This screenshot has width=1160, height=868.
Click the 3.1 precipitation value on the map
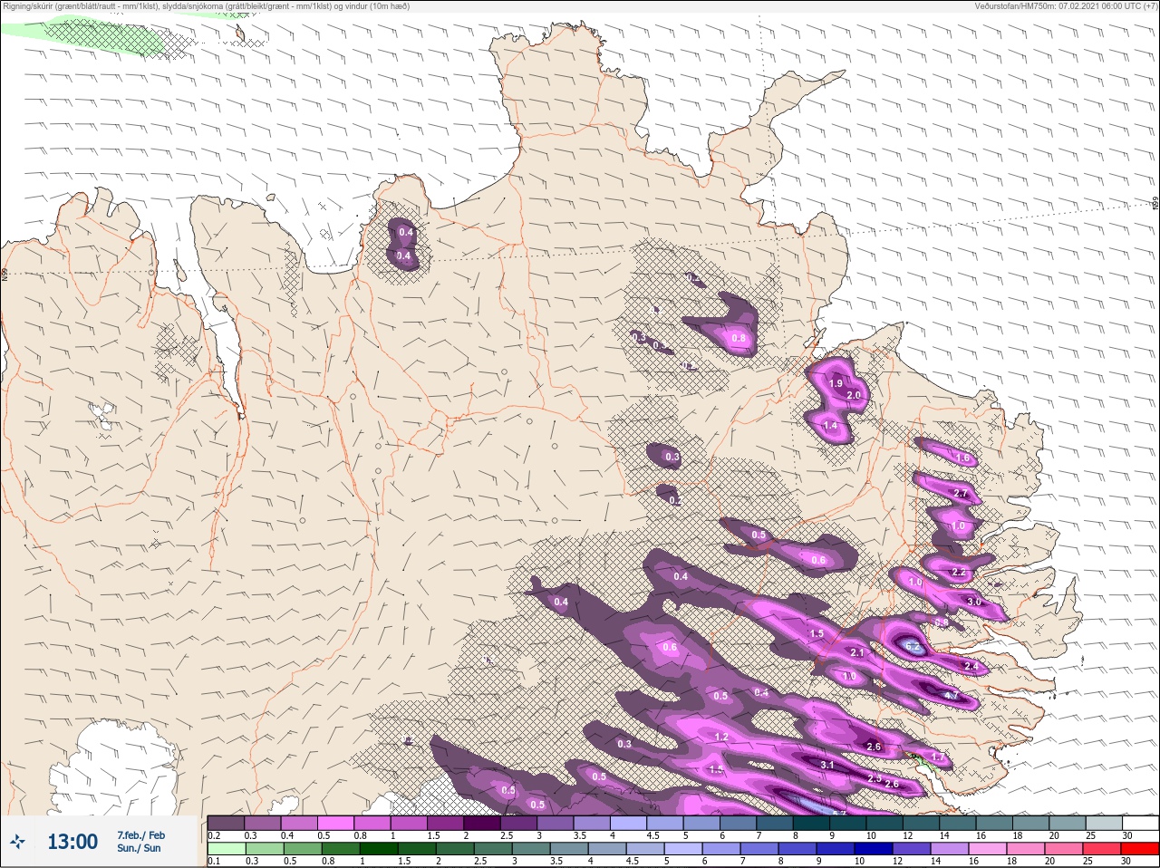[827, 765]
